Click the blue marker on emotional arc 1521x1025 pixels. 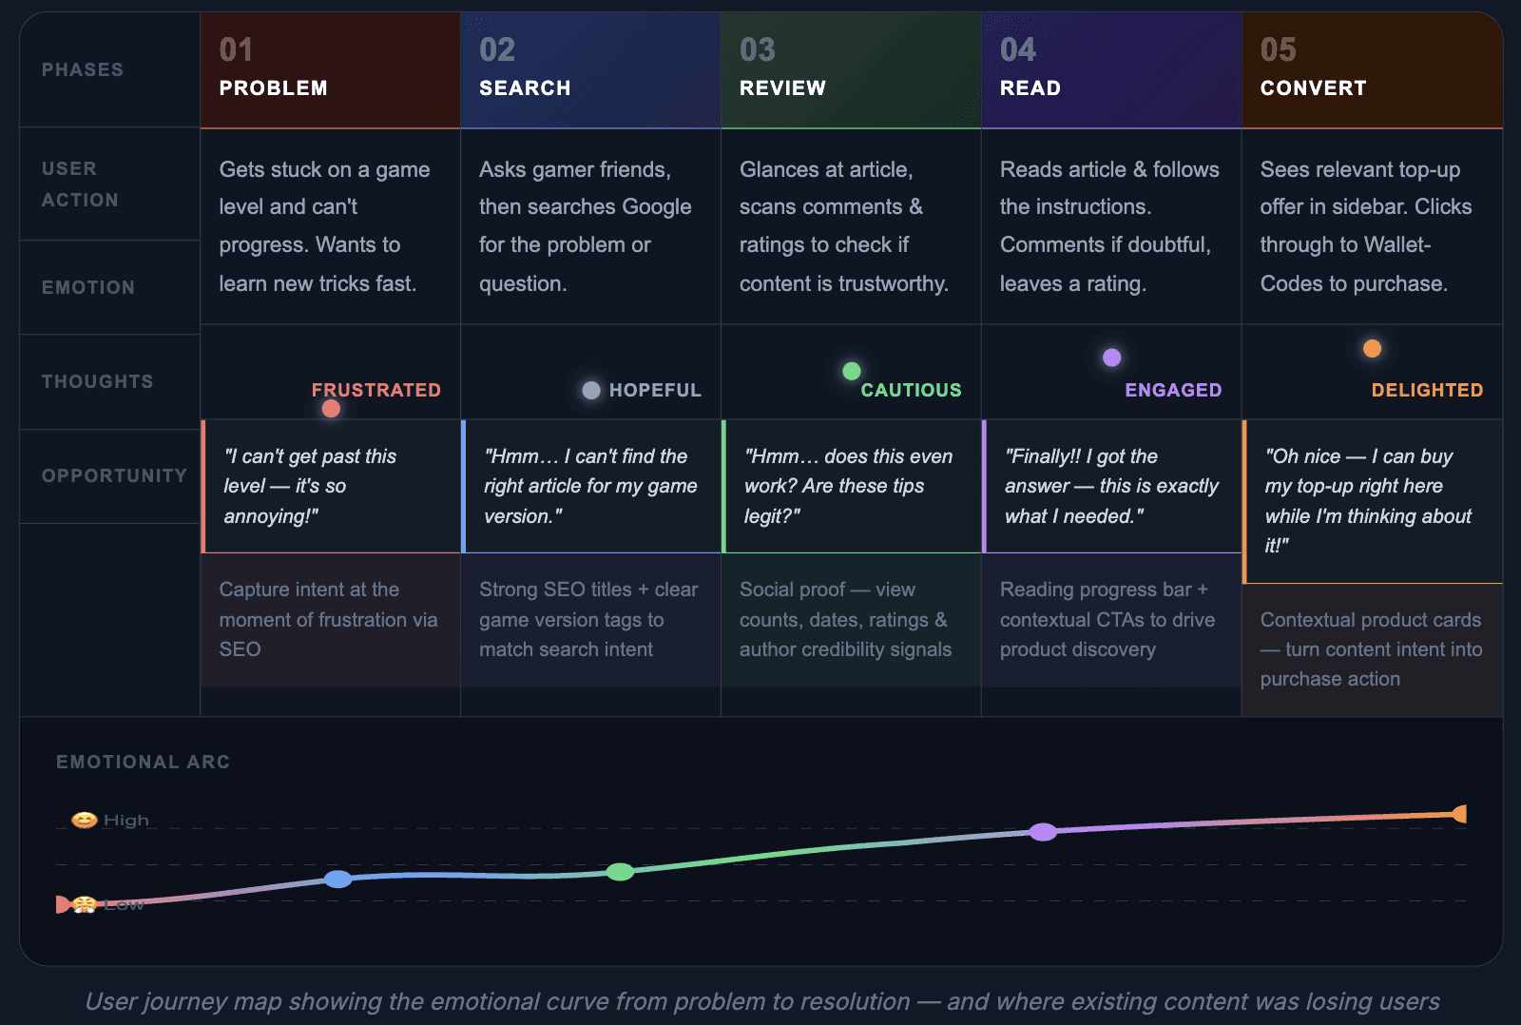point(337,879)
